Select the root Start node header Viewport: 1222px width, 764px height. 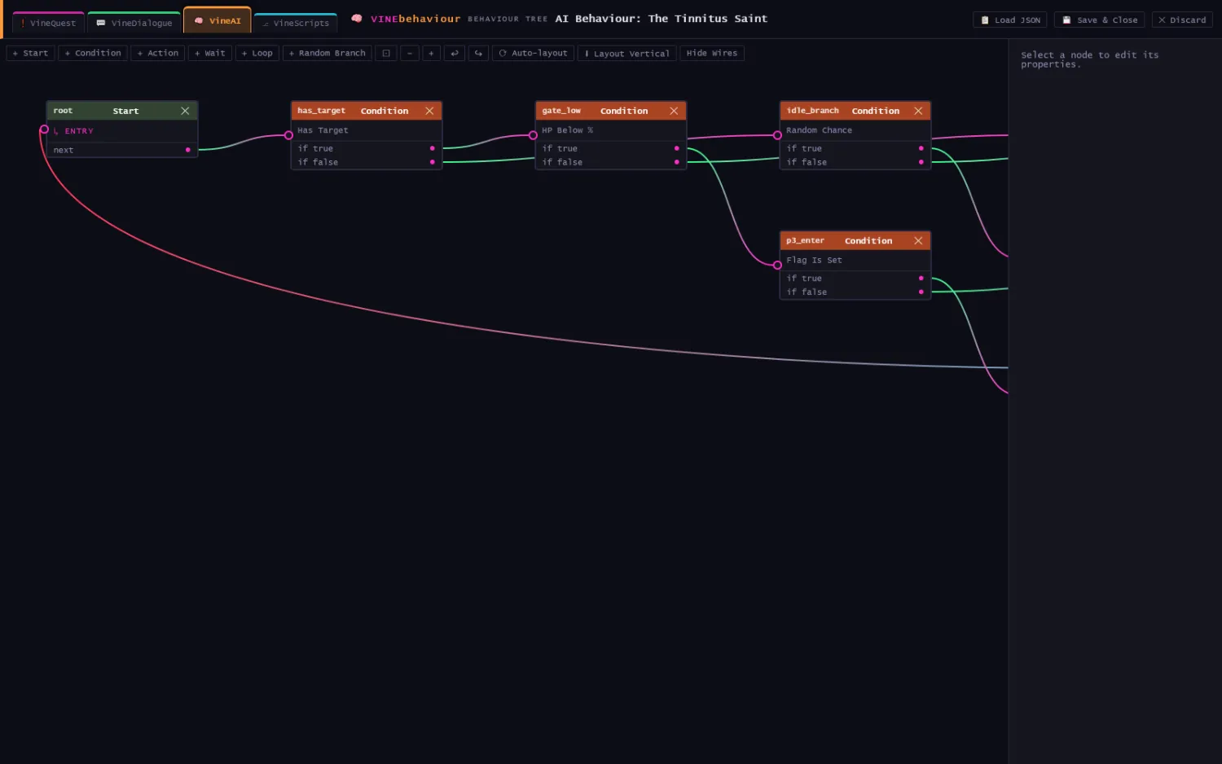pos(122,111)
